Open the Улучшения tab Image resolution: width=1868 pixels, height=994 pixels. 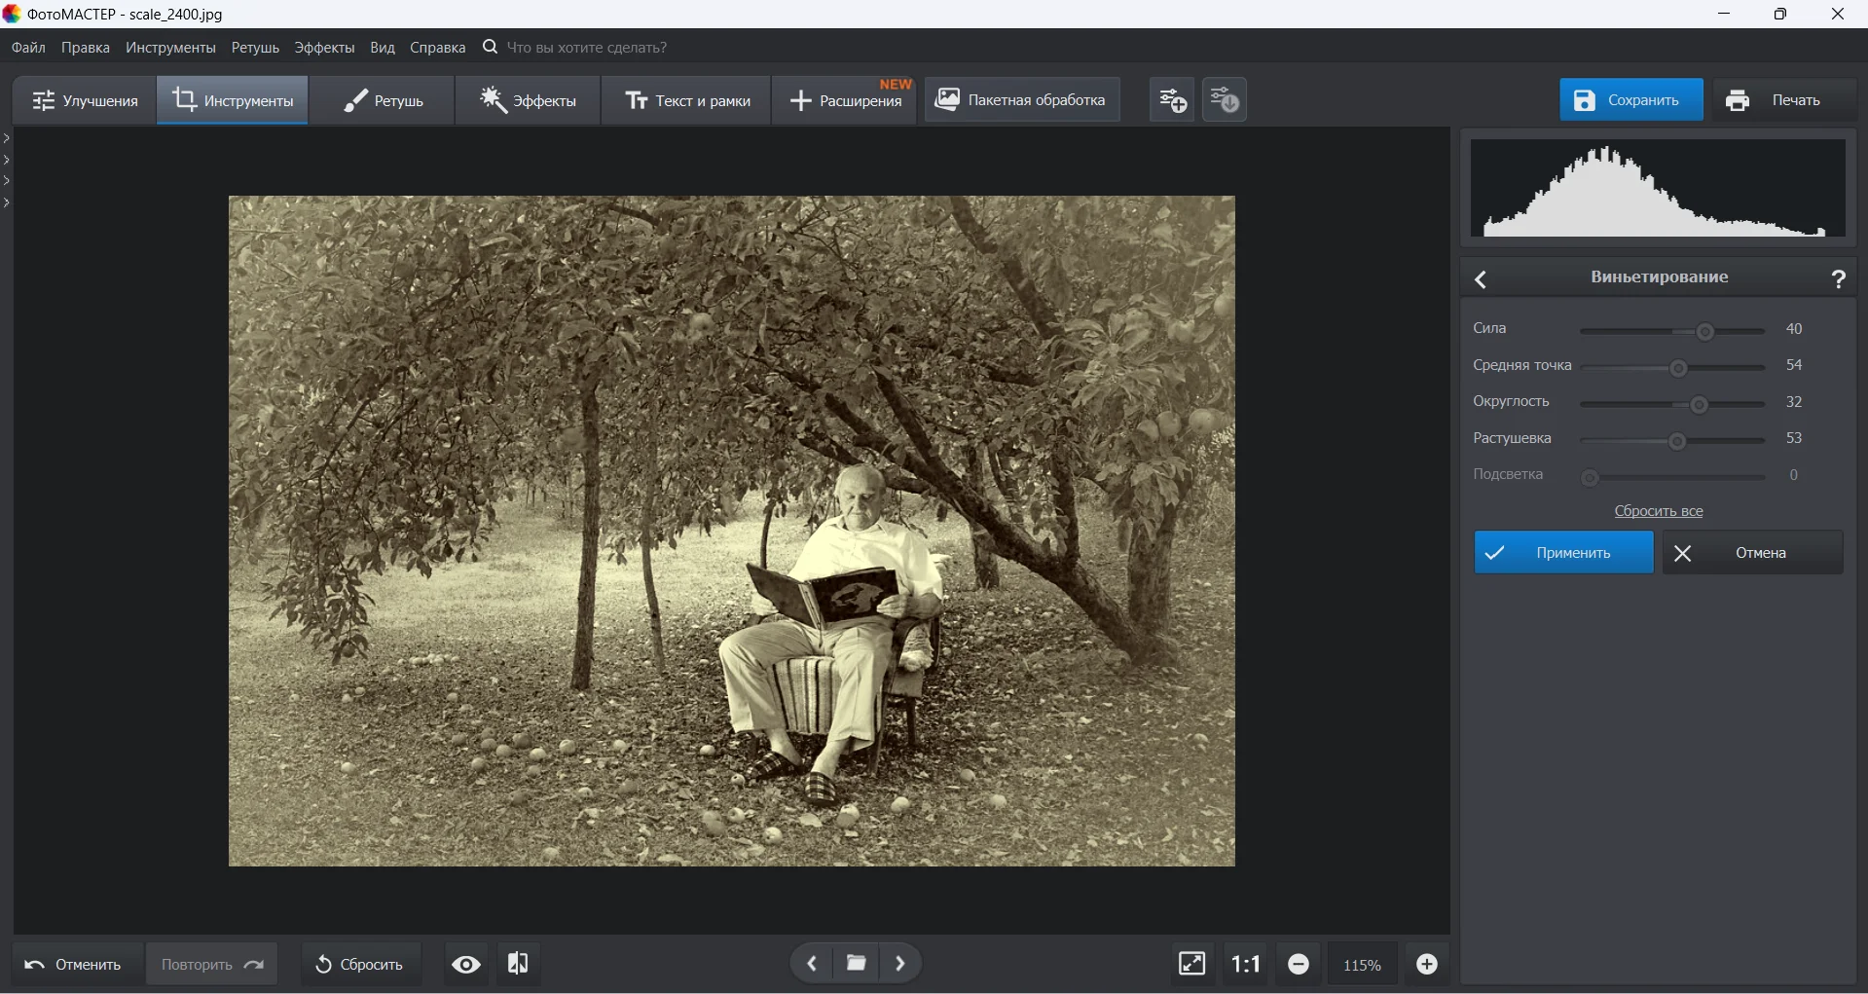point(85,100)
